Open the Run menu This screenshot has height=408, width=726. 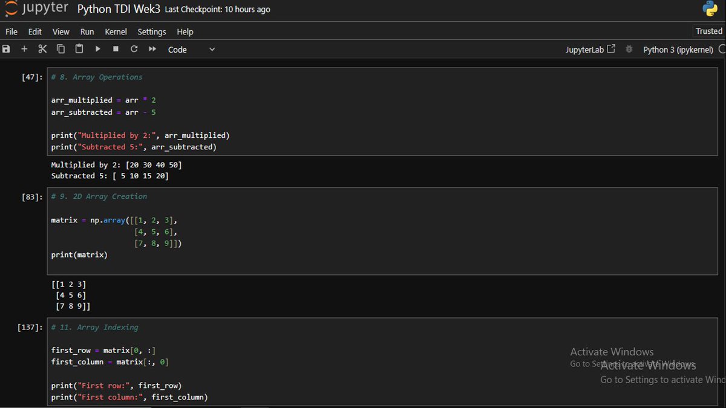pyautogui.click(x=87, y=31)
